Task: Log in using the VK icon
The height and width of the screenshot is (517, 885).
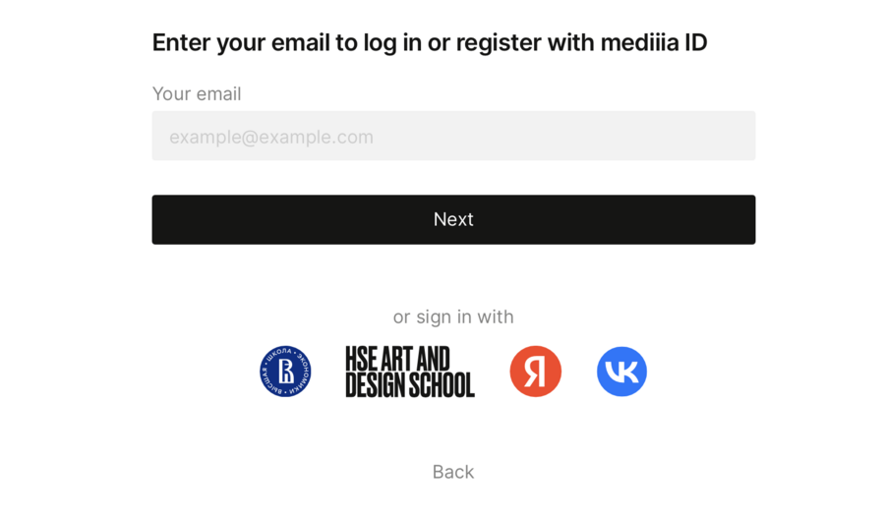Action: click(x=621, y=372)
